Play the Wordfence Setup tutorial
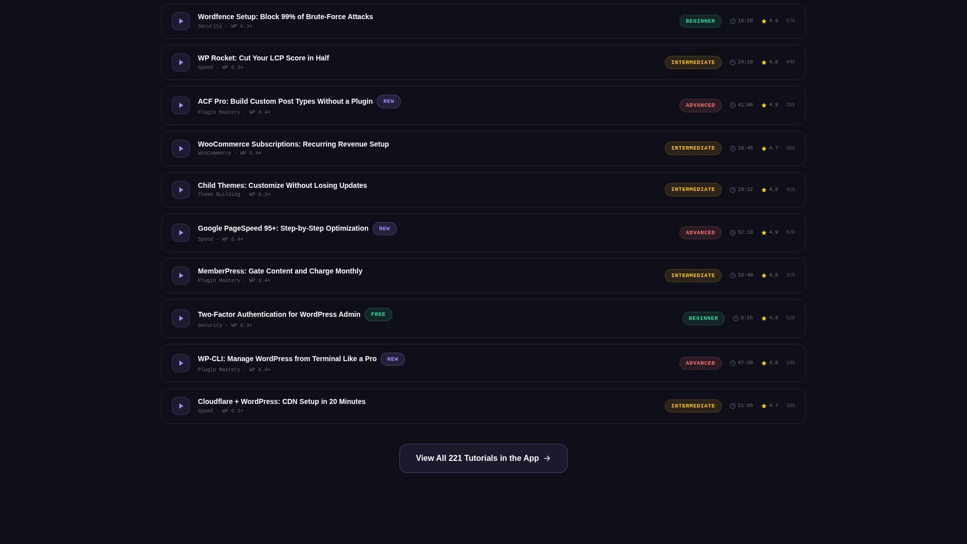967x544 pixels. [181, 21]
